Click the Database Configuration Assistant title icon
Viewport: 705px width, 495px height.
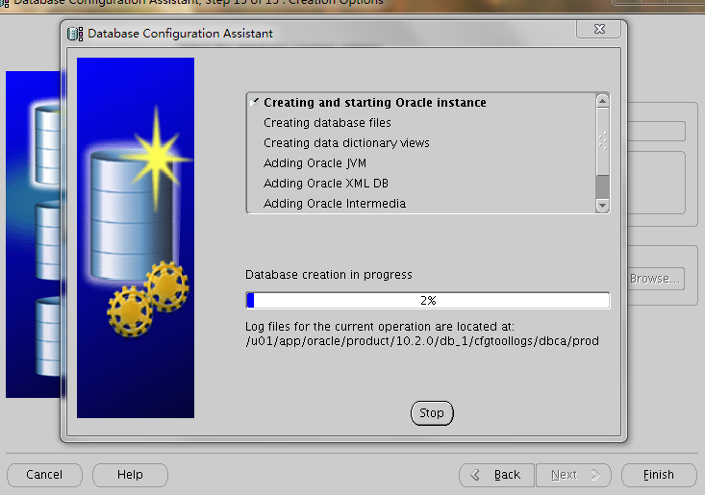[75, 34]
